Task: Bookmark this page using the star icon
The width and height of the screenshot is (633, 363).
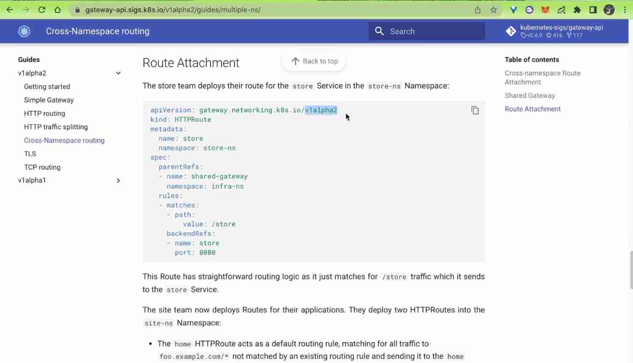Action: coord(493,10)
